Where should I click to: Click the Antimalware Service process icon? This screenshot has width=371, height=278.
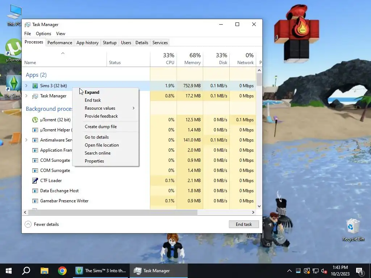tap(35, 140)
